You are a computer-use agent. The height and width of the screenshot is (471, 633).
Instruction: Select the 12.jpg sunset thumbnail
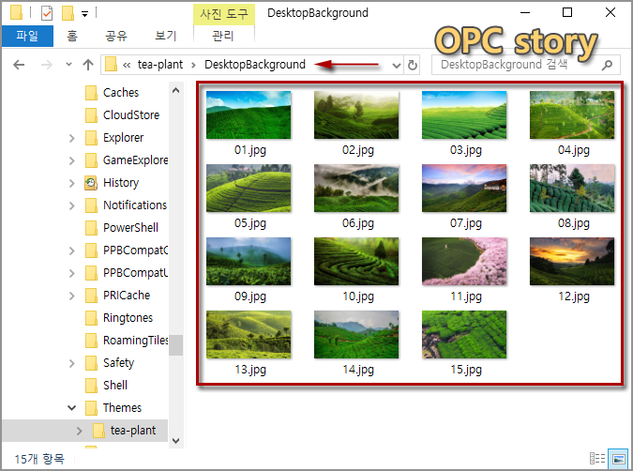tap(572, 262)
